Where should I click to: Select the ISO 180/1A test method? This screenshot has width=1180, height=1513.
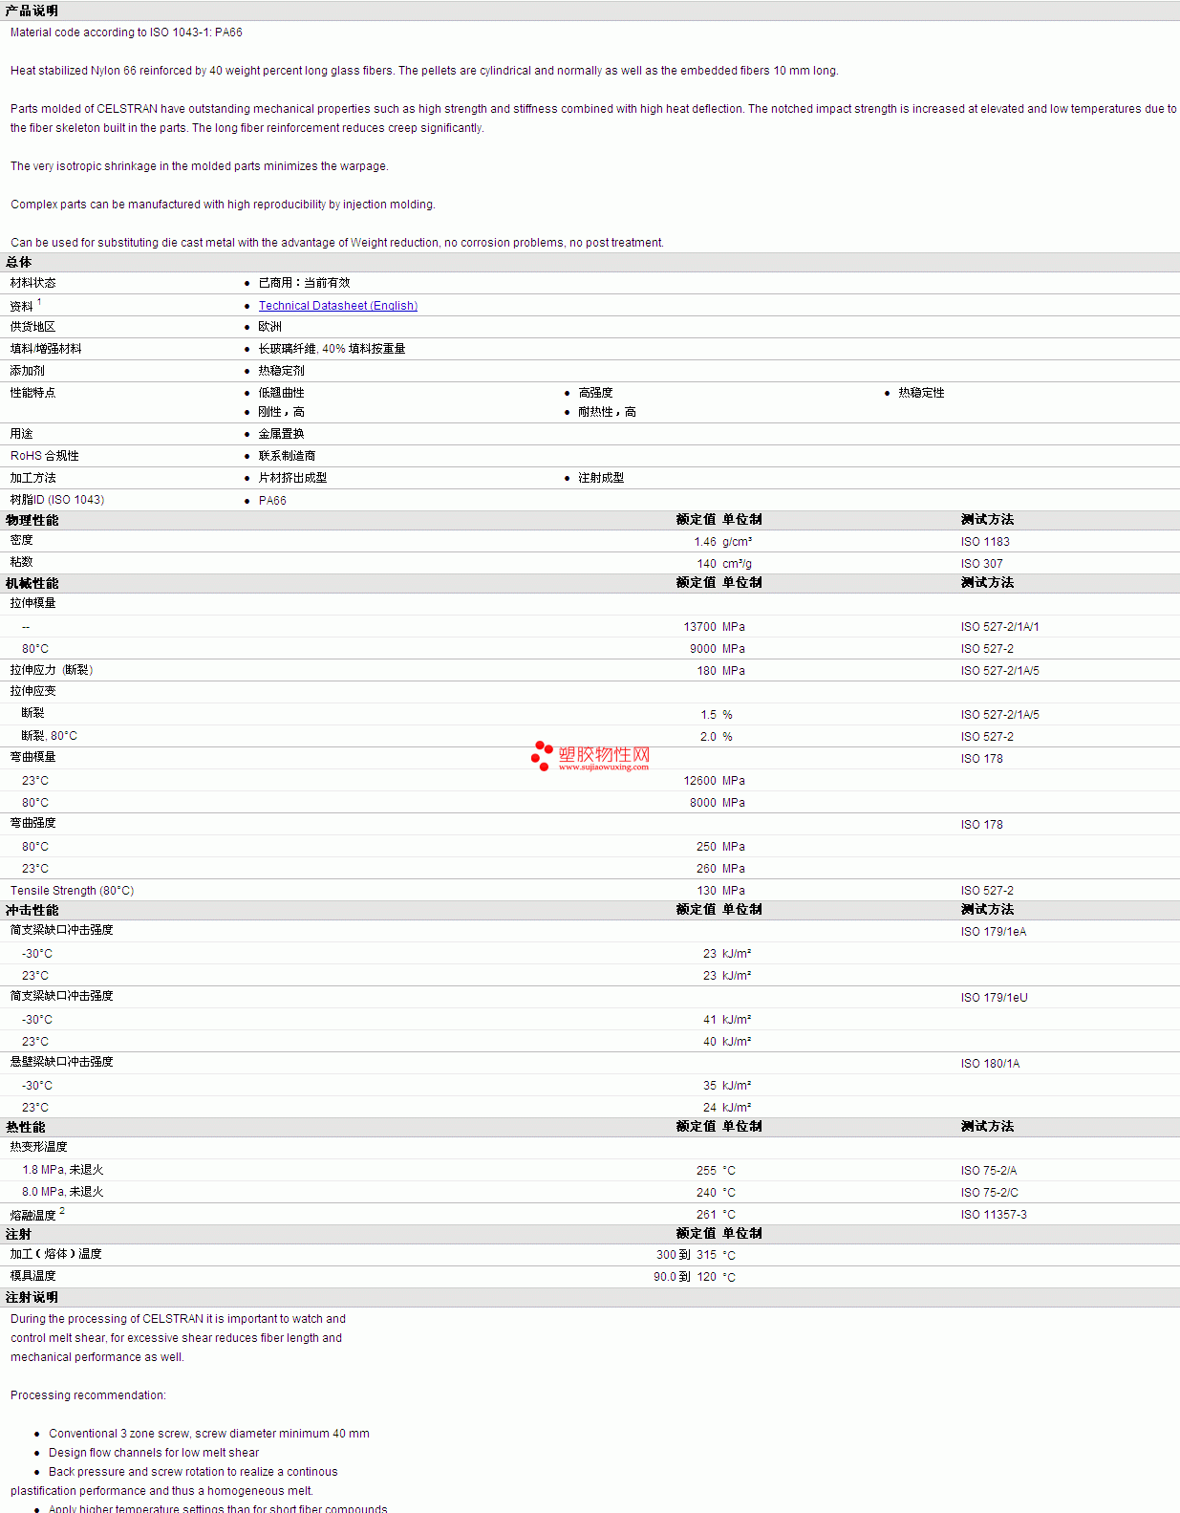point(991,1064)
